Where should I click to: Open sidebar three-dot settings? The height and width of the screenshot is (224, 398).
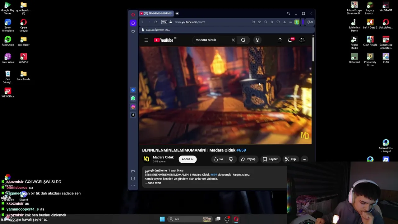pos(133,185)
